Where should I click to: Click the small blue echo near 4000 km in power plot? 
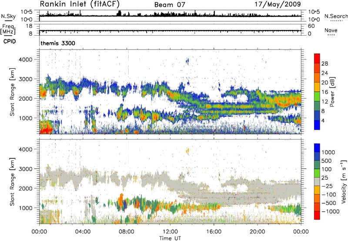(x=187, y=60)
